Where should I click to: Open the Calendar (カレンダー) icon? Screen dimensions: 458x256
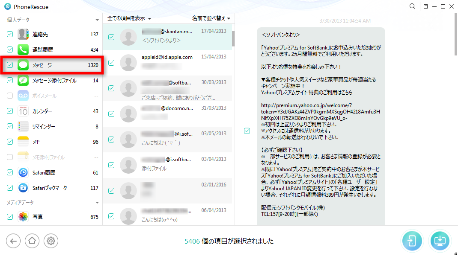point(23,111)
